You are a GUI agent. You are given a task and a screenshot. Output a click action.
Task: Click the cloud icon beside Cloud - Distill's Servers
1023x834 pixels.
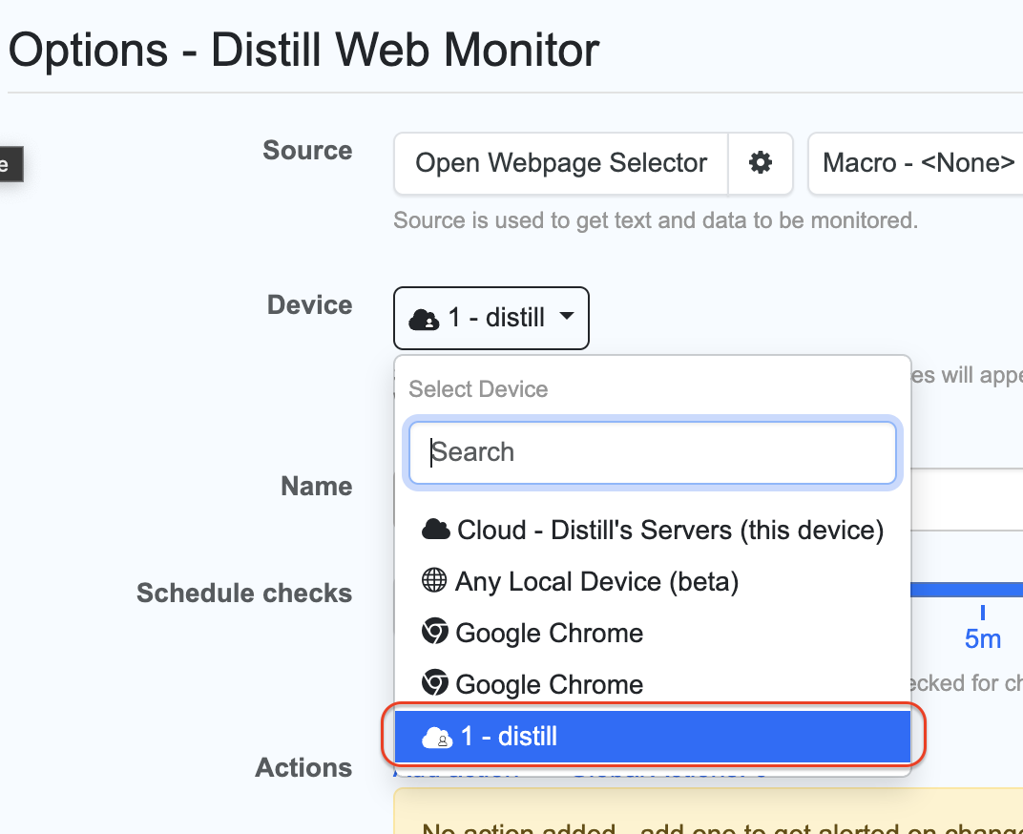pyautogui.click(x=437, y=529)
